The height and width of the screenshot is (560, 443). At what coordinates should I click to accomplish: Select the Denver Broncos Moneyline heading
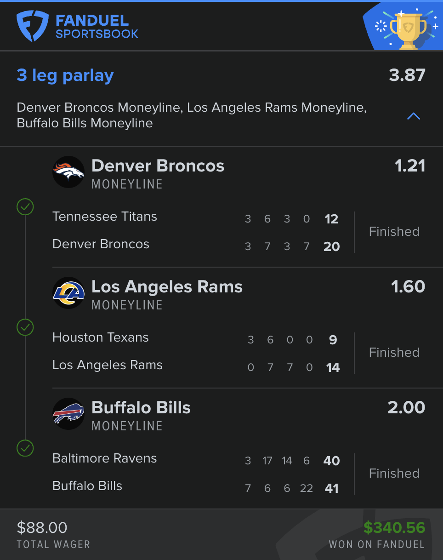158,166
